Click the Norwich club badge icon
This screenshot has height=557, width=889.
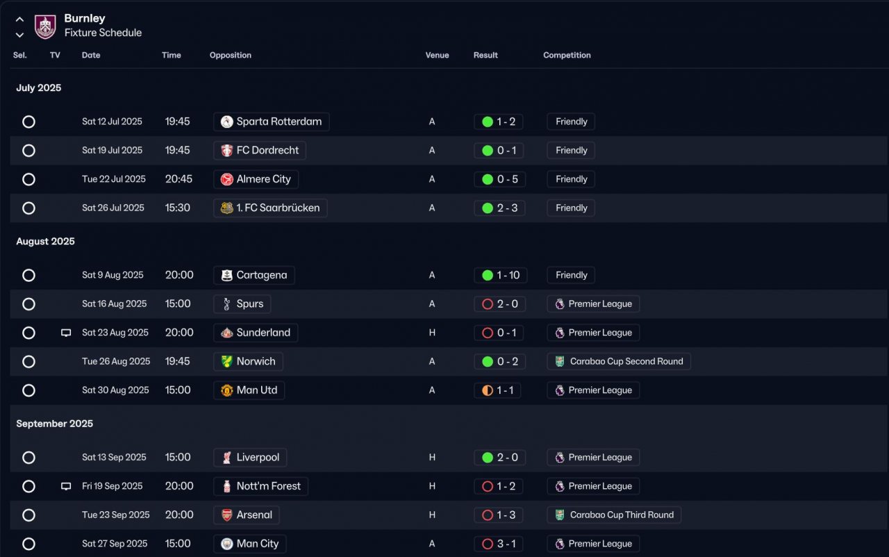(x=226, y=361)
